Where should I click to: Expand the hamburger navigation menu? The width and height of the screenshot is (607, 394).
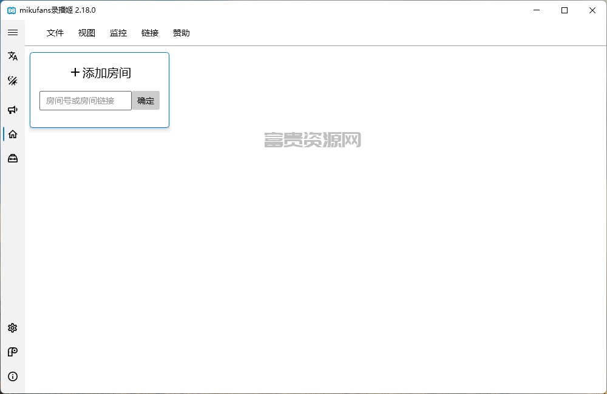[x=13, y=33]
